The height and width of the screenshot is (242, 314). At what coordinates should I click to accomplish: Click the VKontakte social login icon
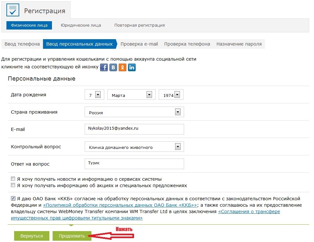(113, 67)
